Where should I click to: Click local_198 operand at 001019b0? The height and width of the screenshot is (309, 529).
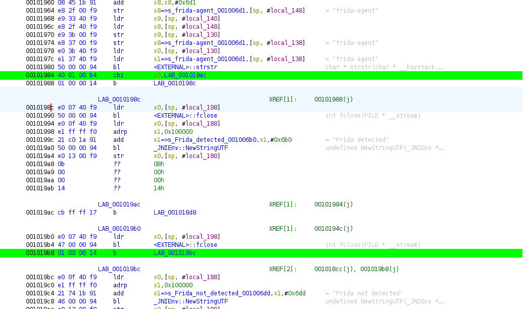(x=201, y=237)
